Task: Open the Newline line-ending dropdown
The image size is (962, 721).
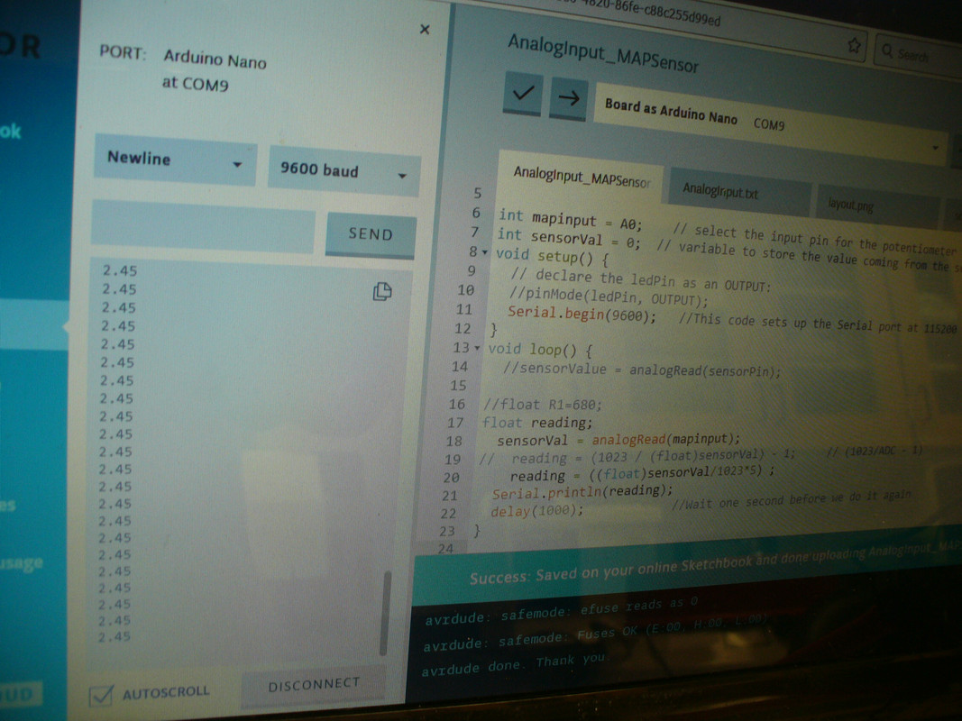Action: 176,160
